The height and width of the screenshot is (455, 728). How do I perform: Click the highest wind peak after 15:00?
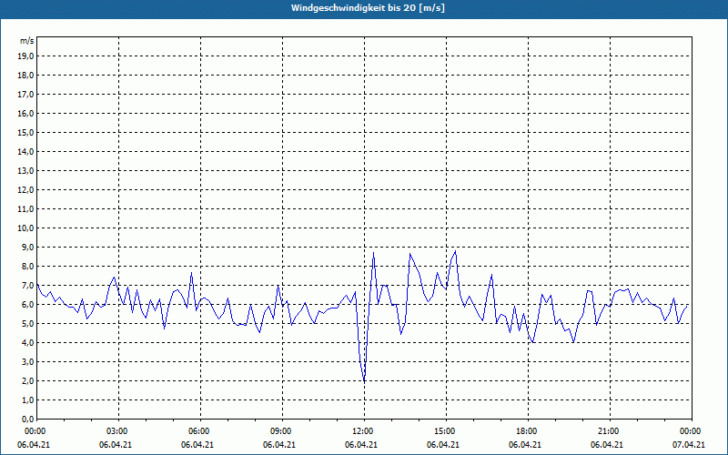tap(456, 251)
